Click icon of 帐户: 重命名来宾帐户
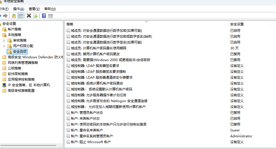The height and width of the screenshot is (149, 276). [x=68, y=130]
